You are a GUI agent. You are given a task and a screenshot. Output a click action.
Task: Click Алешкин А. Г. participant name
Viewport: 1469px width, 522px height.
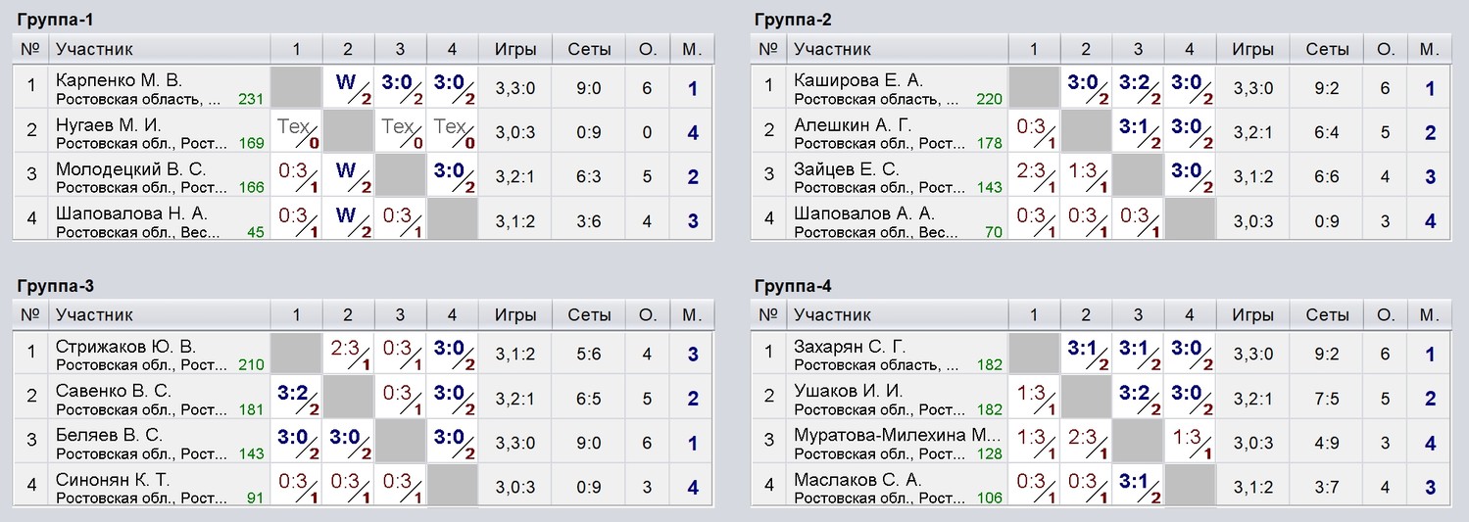click(853, 125)
